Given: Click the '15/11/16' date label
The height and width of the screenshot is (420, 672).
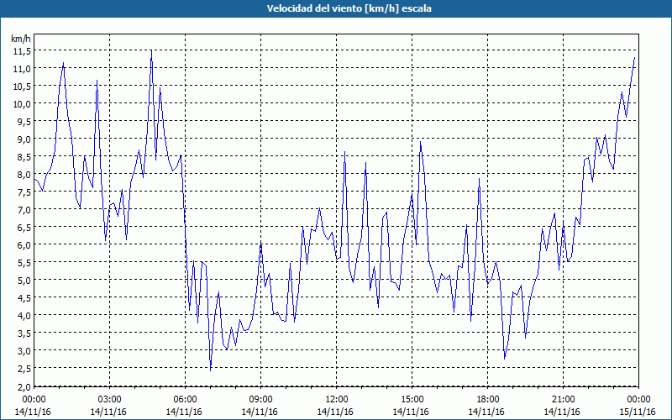Looking at the screenshot, I should coord(638,412).
